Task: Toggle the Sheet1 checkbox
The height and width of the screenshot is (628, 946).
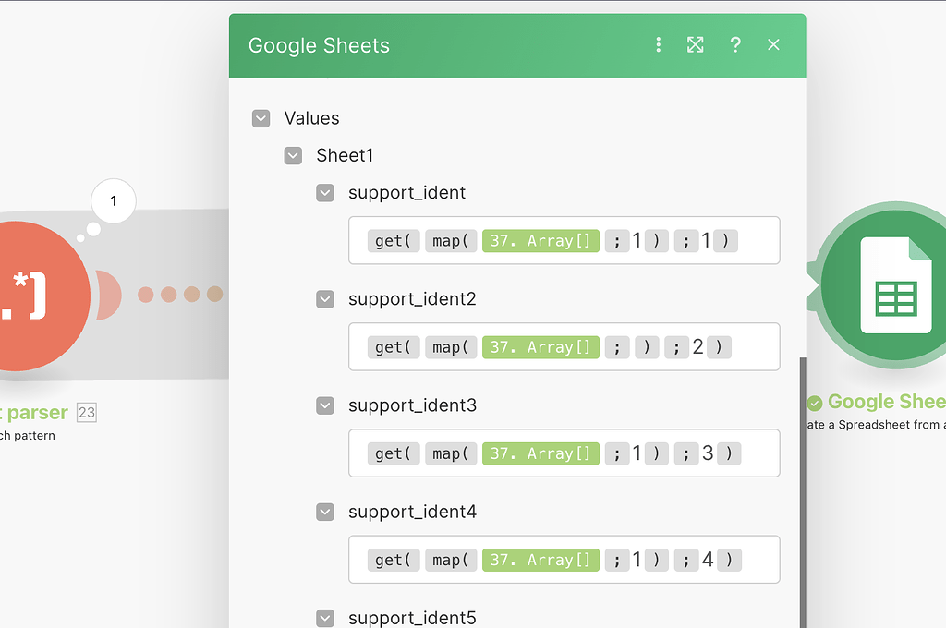Action: [293, 155]
